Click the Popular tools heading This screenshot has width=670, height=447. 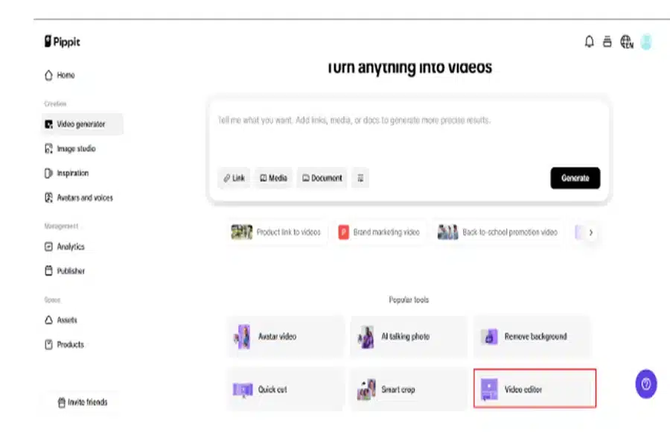pos(409,299)
